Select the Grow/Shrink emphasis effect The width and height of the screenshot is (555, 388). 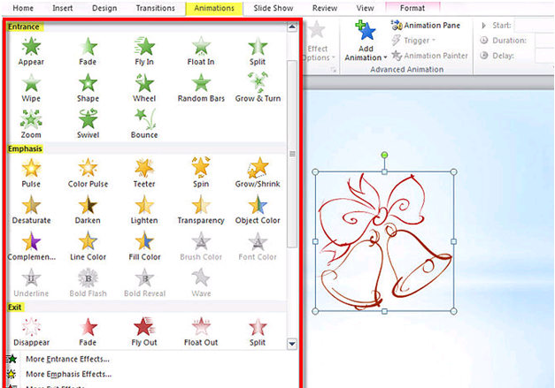pyautogui.click(x=258, y=171)
